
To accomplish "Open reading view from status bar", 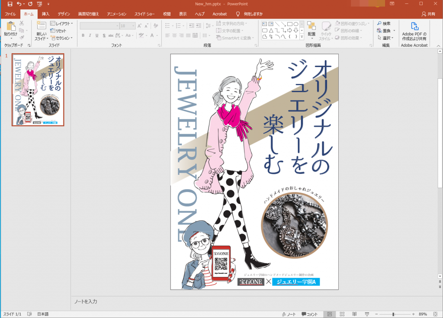I will pyautogui.click(x=354, y=314).
